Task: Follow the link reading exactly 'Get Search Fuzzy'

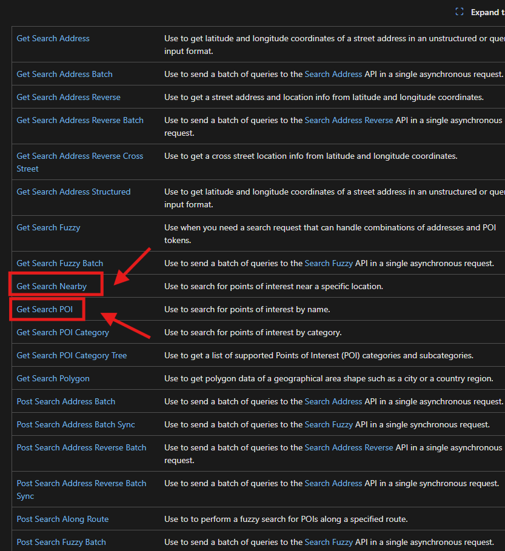Action: [48, 227]
